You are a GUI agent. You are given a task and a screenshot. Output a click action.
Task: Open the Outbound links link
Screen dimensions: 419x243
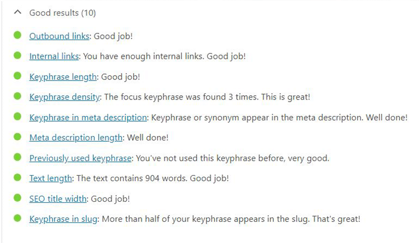tap(59, 37)
